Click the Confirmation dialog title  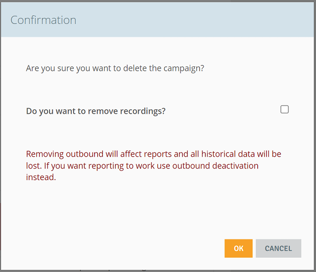pyautogui.click(x=43, y=20)
